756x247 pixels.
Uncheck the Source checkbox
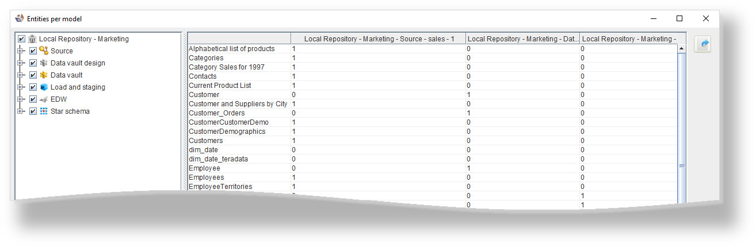(33, 51)
